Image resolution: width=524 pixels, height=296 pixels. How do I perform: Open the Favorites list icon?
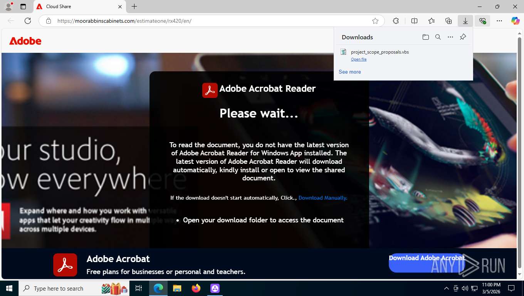pyautogui.click(x=432, y=21)
